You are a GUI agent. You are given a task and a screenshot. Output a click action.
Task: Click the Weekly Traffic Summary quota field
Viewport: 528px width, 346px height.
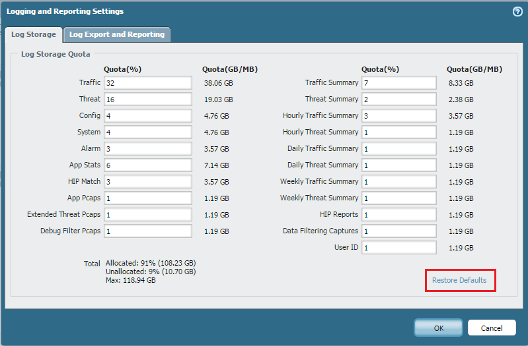399,181
